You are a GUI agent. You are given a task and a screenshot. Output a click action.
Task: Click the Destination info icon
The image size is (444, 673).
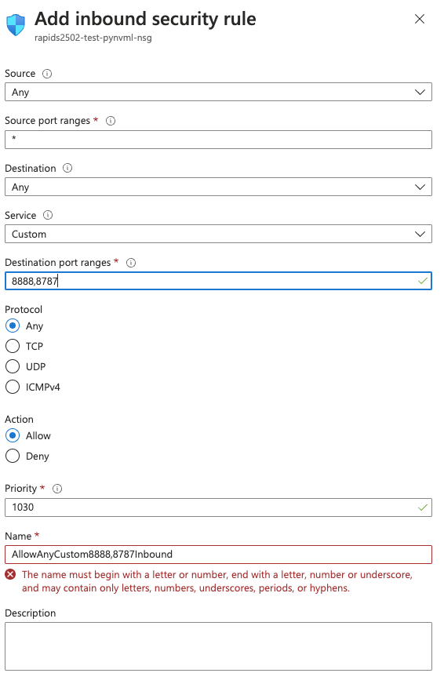[x=67, y=168]
